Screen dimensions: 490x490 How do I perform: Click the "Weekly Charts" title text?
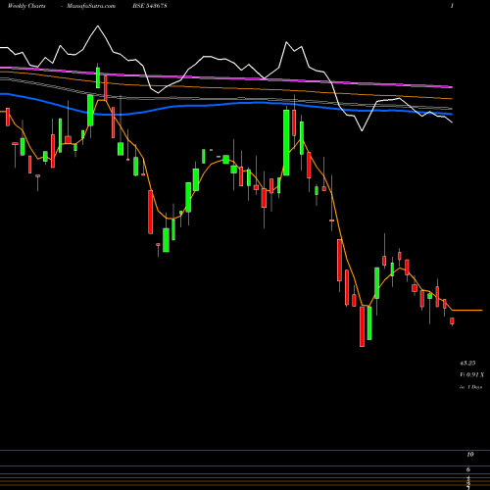click(x=26, y=6)
